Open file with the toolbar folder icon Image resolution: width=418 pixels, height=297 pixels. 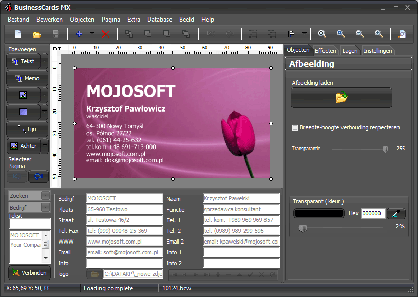coord(37,34)
